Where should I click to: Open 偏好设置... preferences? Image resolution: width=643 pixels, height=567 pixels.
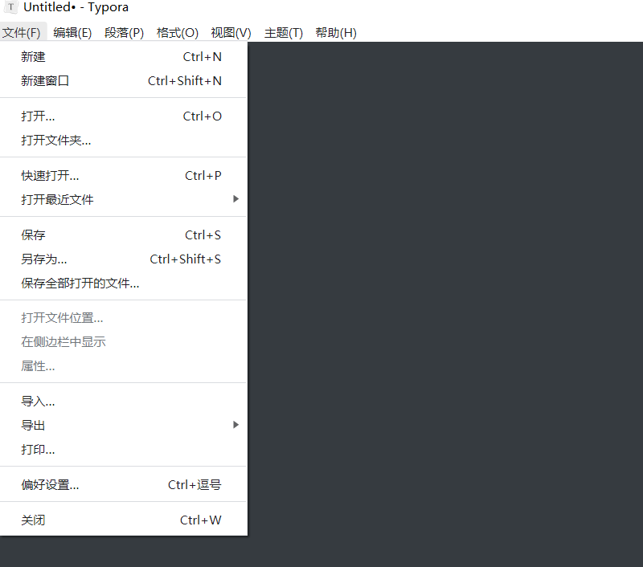pos(124,484)
